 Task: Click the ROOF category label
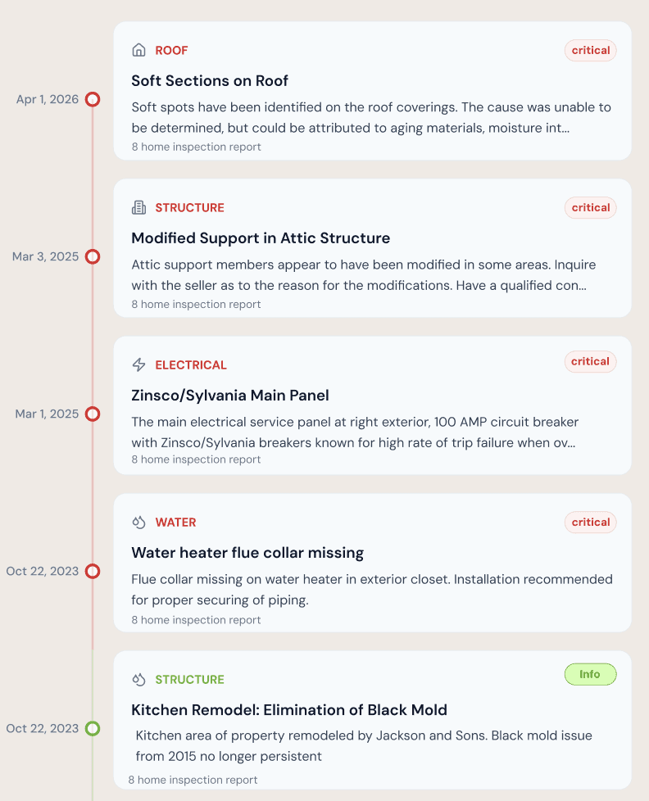[x=170, y=50]
